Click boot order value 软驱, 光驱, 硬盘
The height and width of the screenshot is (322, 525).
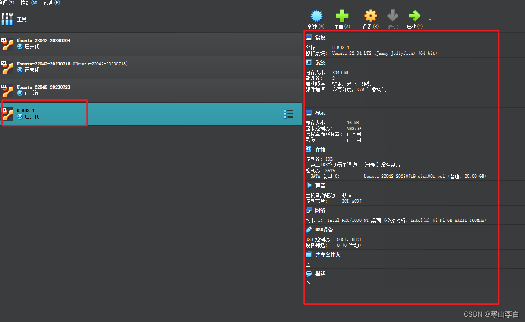[x=351, y=84]
